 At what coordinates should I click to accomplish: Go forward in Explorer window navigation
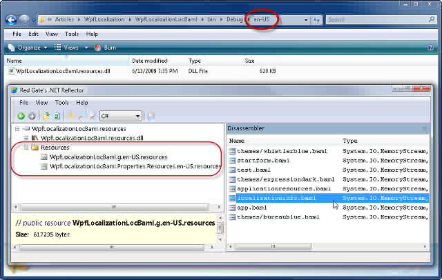25,19
